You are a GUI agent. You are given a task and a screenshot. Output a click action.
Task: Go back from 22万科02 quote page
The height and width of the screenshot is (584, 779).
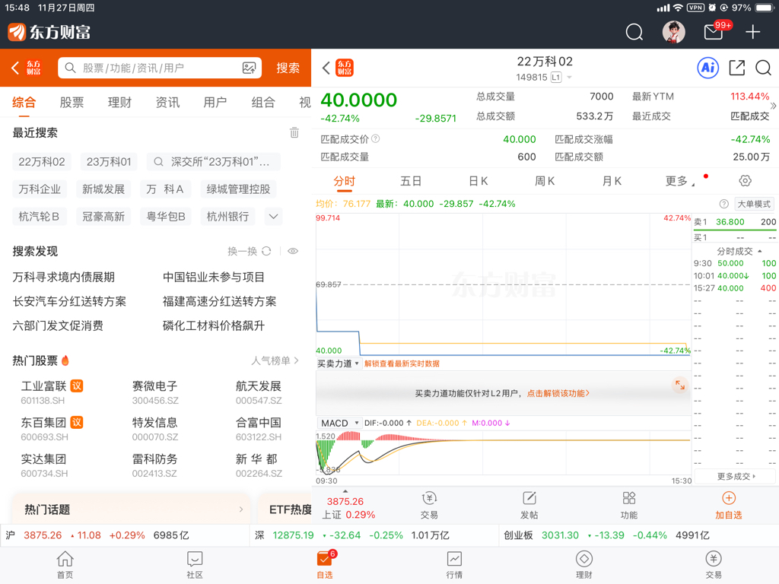(326, 68)
